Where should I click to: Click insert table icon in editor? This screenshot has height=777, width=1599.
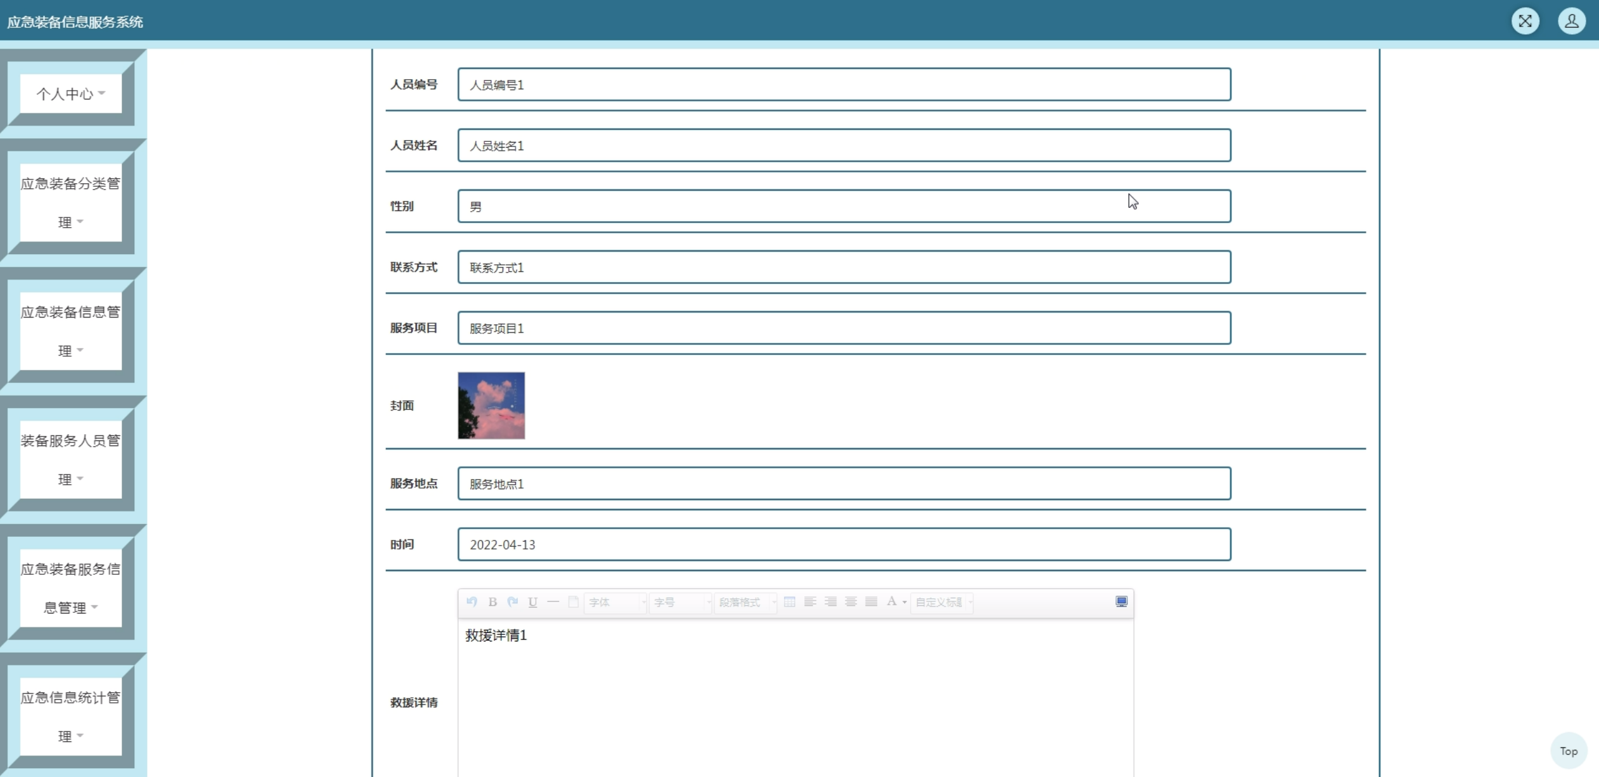(789, 601)
